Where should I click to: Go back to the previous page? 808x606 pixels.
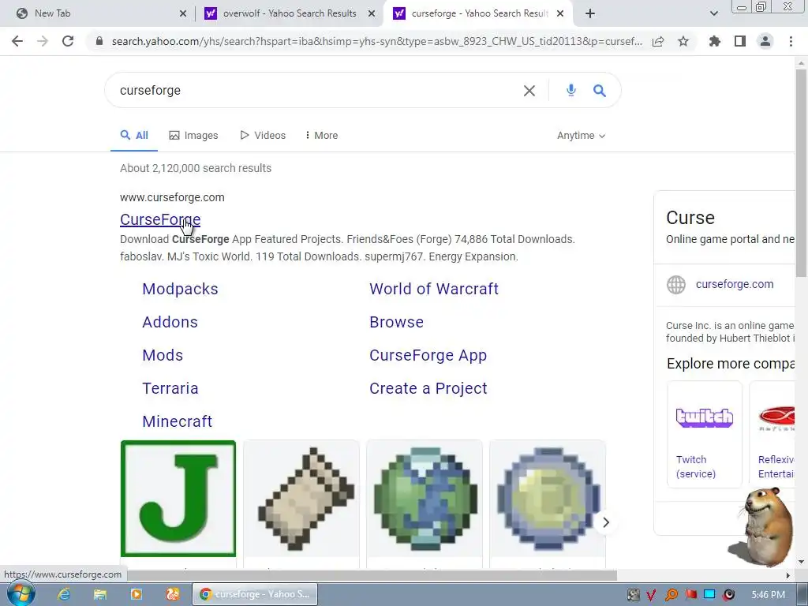(x=17, y=41)
